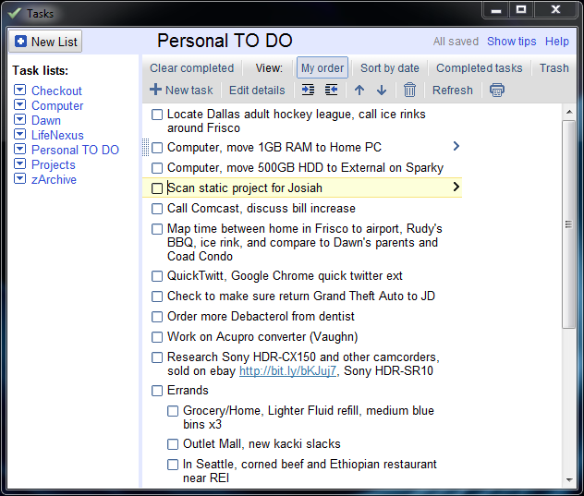Viewport: 584px width, 496px height.
Task: Check the move 1GB RAM to Home PC task
Action: (157, 148)
